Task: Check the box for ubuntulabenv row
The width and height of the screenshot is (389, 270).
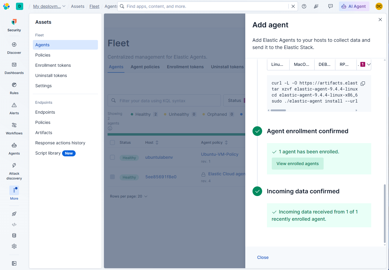Action: [x=112, y=157]
